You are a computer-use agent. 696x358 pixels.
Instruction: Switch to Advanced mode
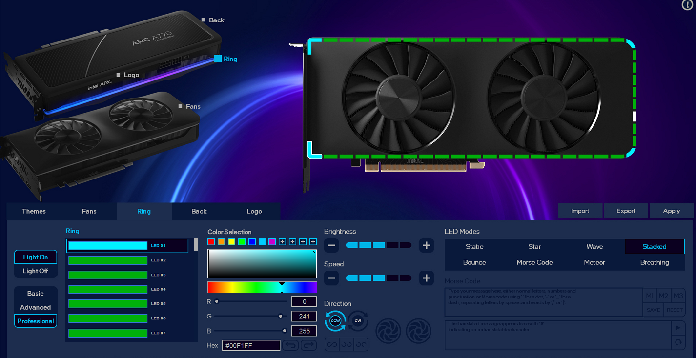pyautogui.click(x=36, y=307)
